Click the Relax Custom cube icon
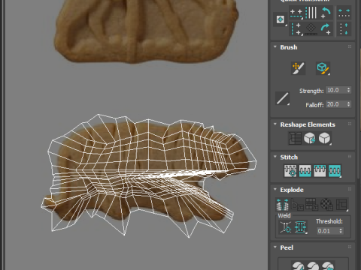Viewport: 361px width, 270px height. pyautogui.click(x=325, y=138)
